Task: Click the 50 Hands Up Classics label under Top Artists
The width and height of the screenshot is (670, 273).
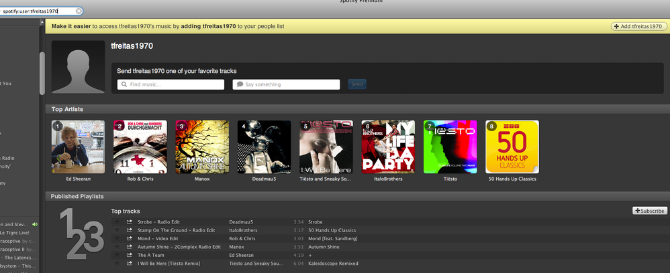Action: point(512,179)
